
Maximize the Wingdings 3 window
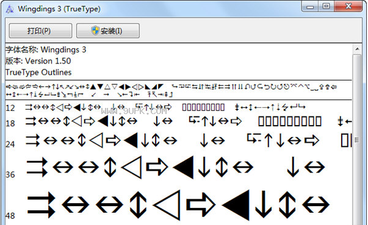point(326,7)
